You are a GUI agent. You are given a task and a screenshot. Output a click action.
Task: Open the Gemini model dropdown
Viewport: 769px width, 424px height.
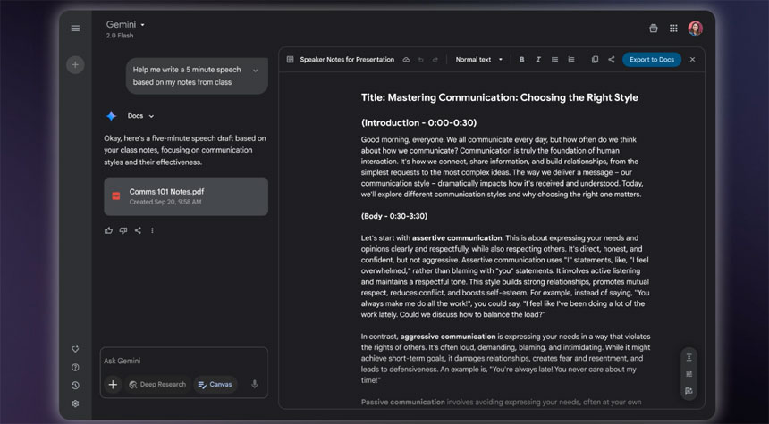(x=125, y=24)
